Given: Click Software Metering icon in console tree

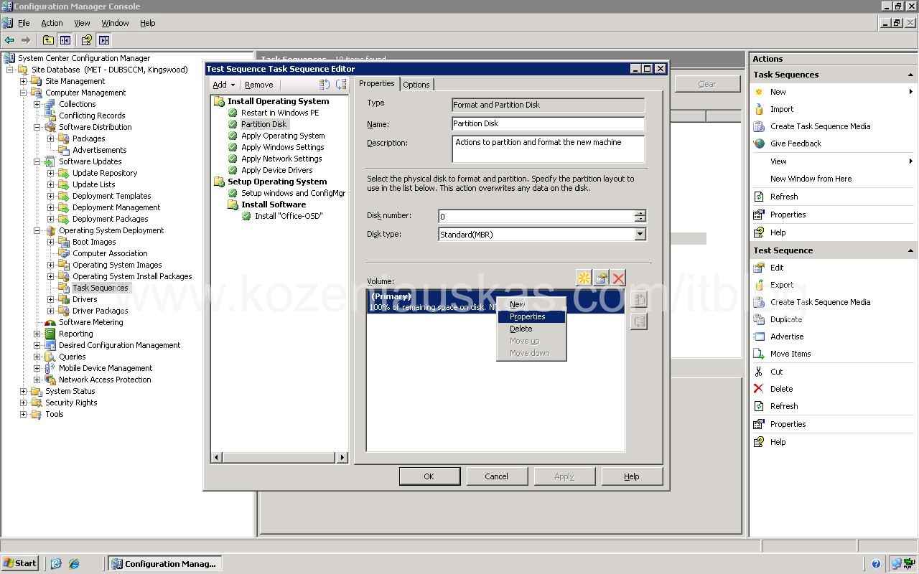Looking at the screenshot, I should [x=50, y=322].
